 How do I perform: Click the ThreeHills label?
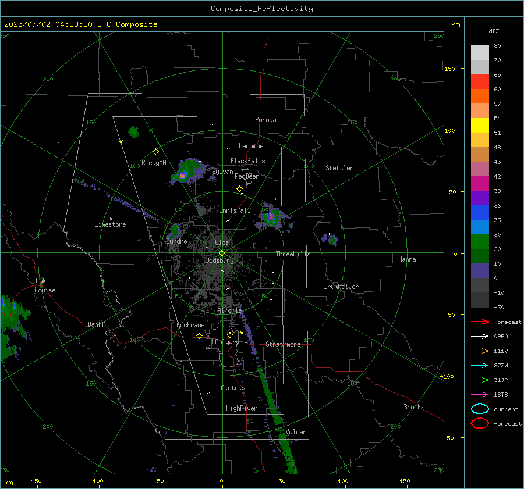click(x=293, y=254)
